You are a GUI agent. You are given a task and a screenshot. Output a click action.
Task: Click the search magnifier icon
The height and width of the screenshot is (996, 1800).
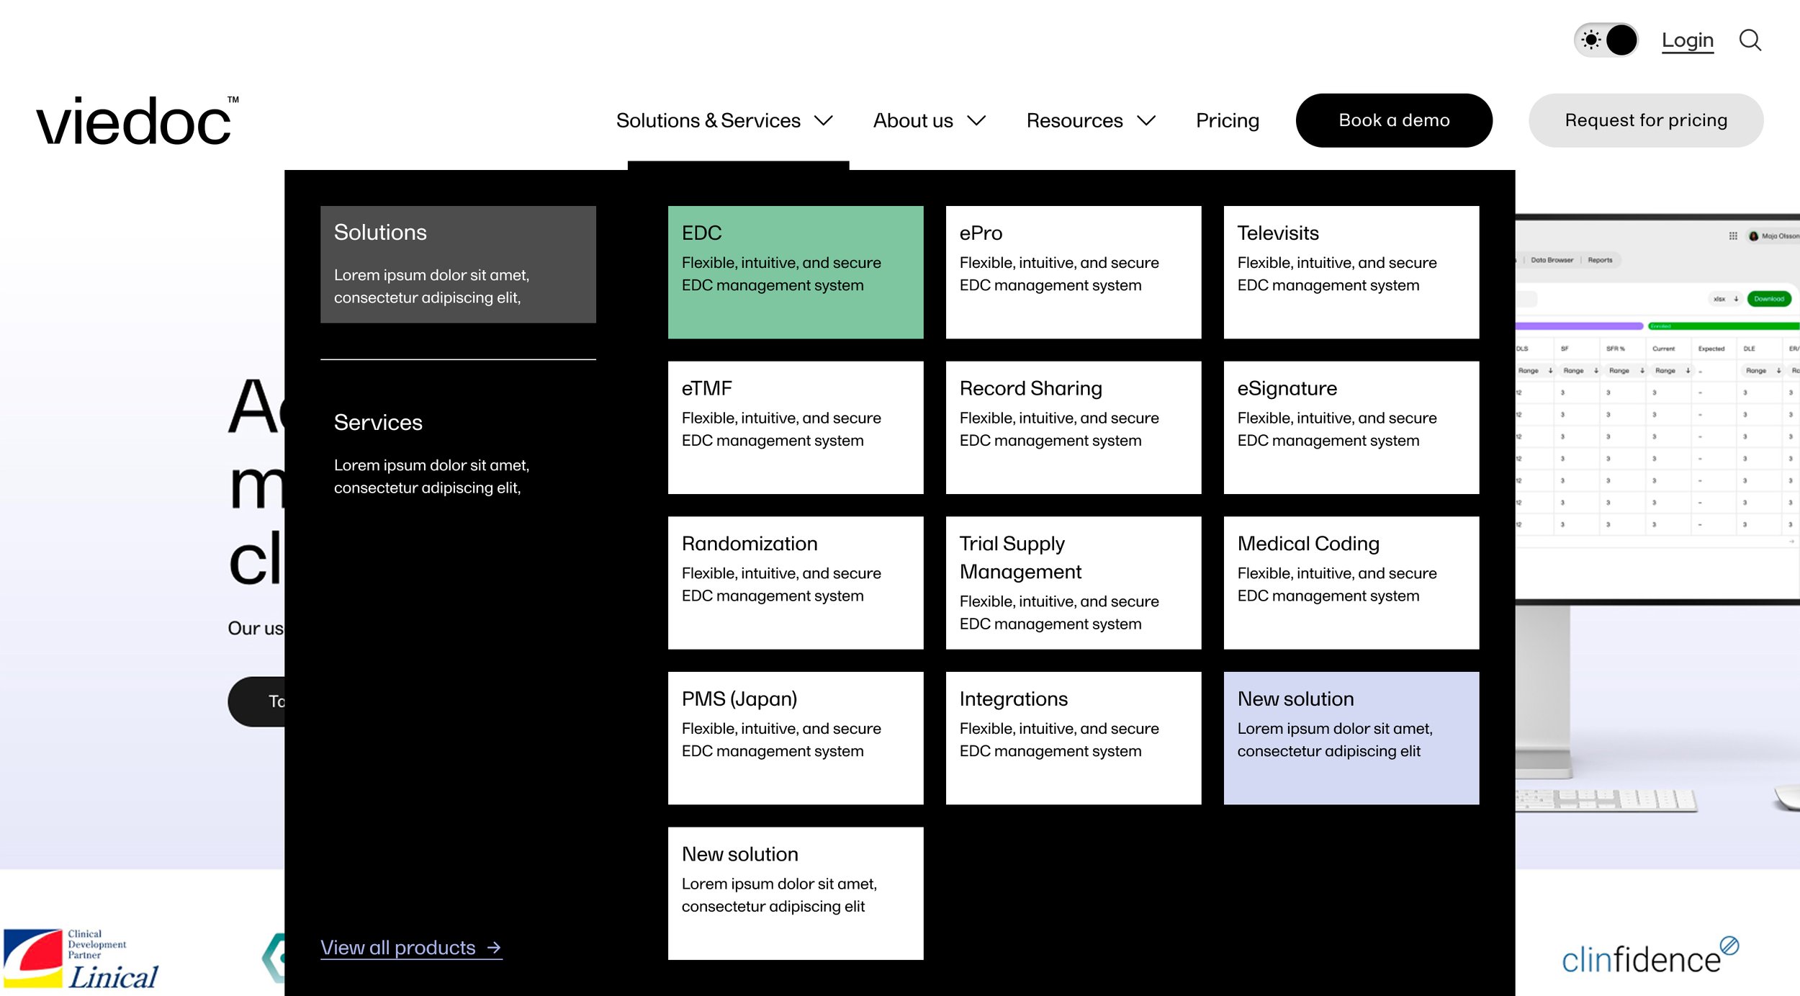(x=1750, y=40)
